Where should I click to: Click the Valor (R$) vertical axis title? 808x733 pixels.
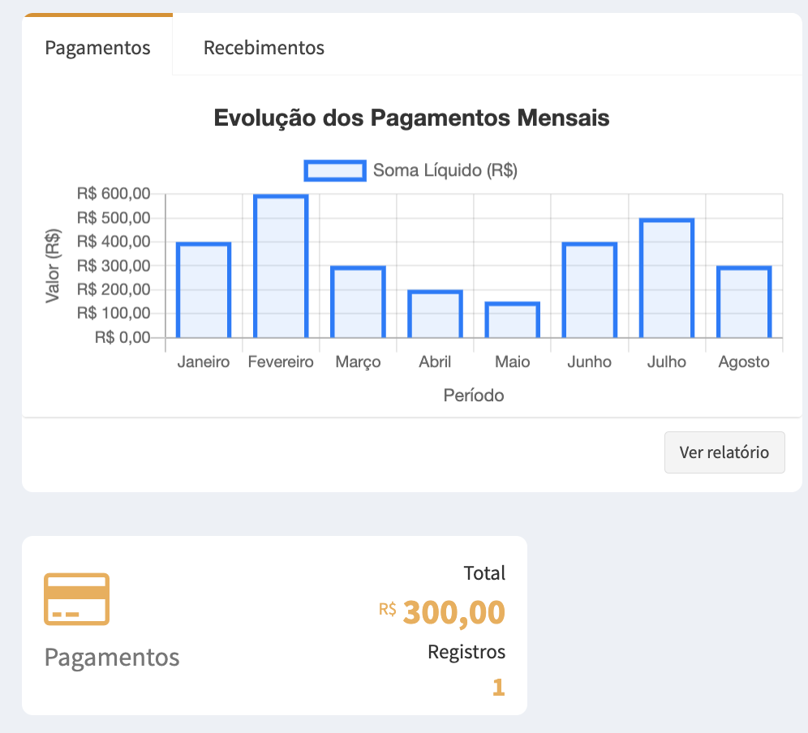coord(54,265)
